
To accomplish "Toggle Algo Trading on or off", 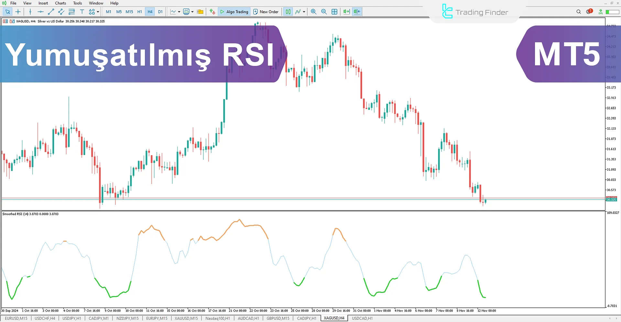I will [x=234, y=12].
